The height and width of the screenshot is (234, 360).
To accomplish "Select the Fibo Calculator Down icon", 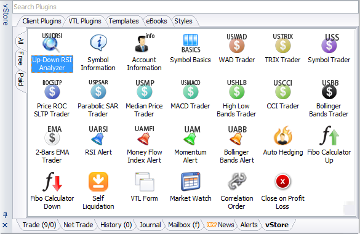I will (x=52, y=182).
